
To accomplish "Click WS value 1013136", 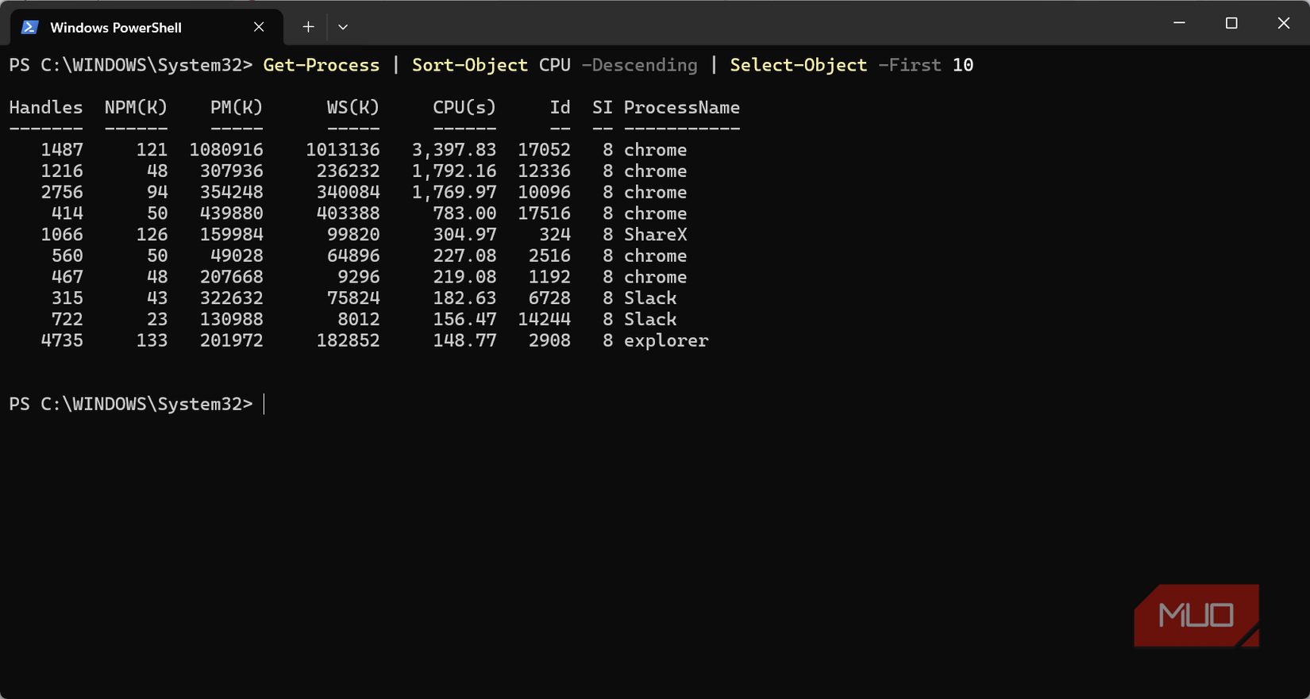I will coord(343,150).
